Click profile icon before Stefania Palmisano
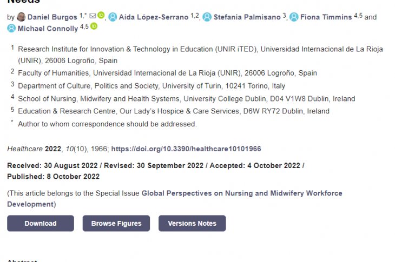The width and height of the screenshot is (395, 262). pos(207,17)
